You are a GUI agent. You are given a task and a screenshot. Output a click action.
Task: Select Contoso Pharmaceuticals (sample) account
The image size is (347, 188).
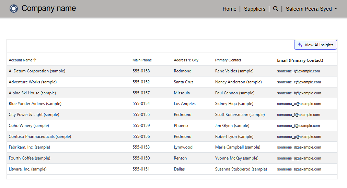(40, 137)
